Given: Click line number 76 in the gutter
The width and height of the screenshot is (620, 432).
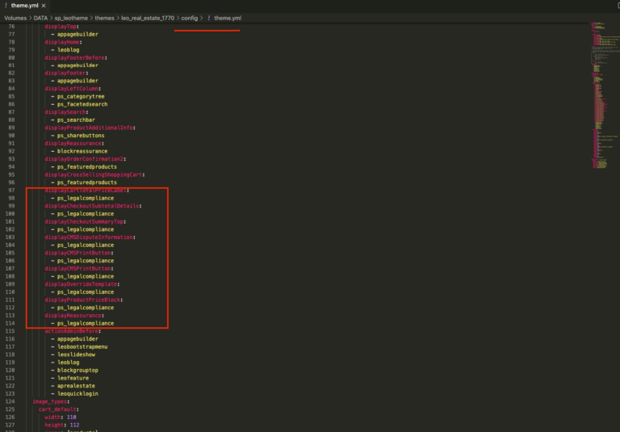Looking at the screenshot, I should 11,27.
